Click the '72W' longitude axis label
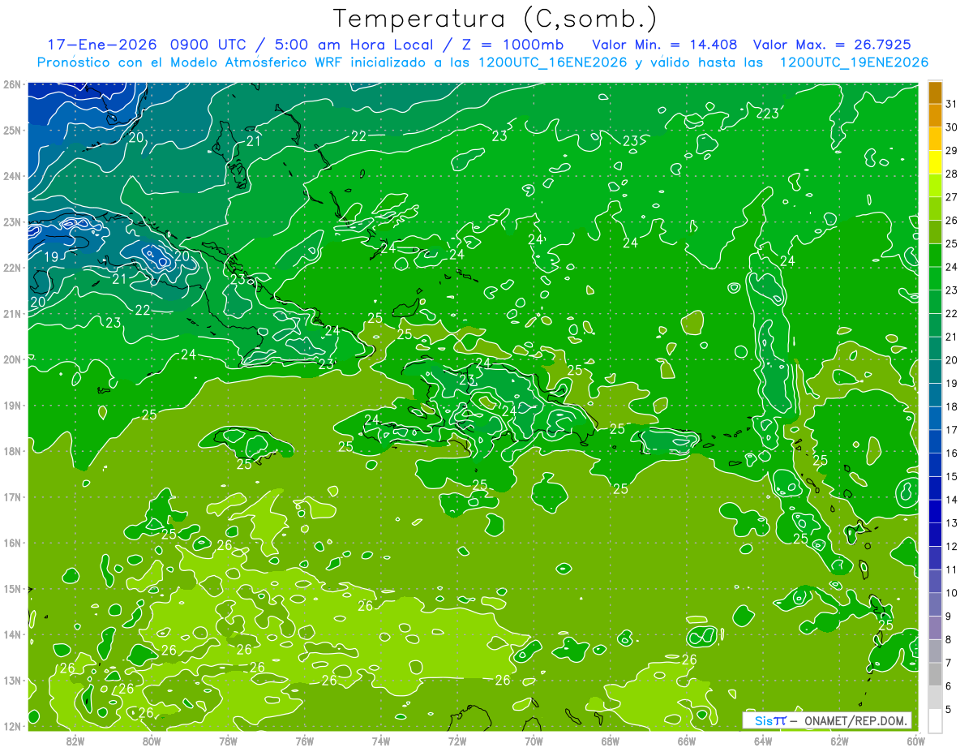Screen dimensions: 973x752 coord(457,741)
